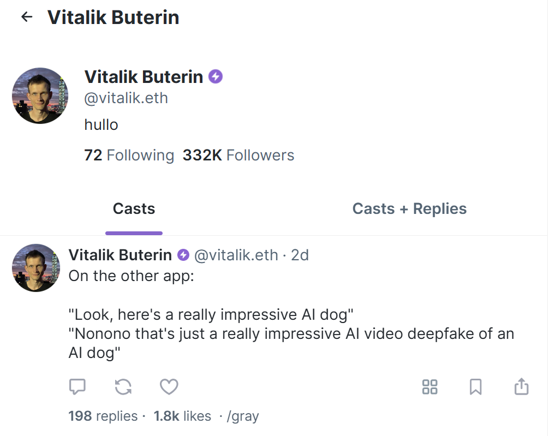This screenshot has width=550, height=436.
Task: Click the @vitalik.eth handle in the cast header
Action: (236, 255)
